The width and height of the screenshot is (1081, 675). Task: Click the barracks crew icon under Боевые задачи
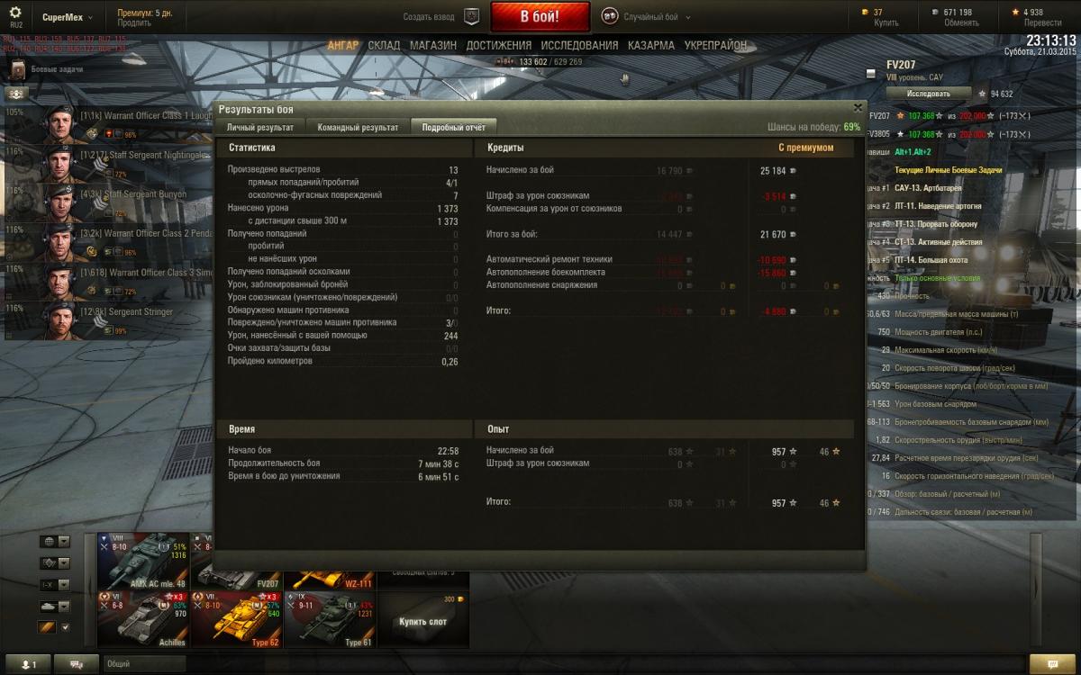point(17,94)
